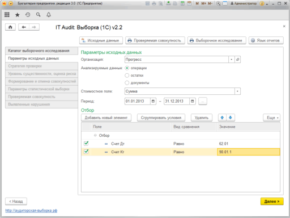Image resolution: width=290 pixels, height=218 pixels.
Task: Select Проверяемая совокупность side tab
Action: 41,97
